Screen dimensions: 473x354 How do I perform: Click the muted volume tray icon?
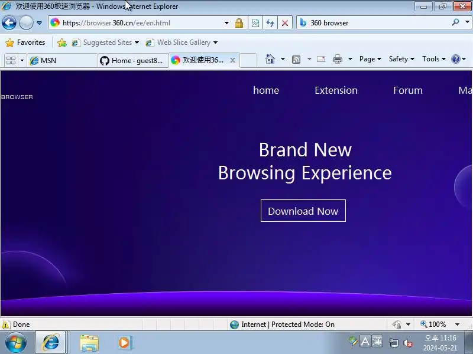tap(408, 343)
